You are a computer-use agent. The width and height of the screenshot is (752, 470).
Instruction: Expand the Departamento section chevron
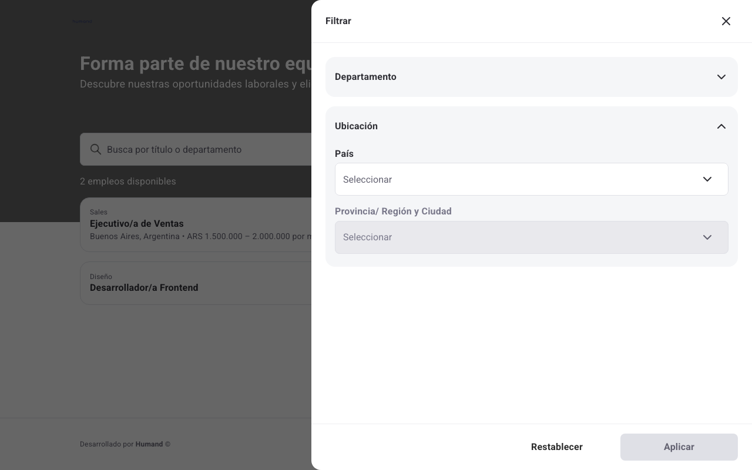[x=721, y=77]
